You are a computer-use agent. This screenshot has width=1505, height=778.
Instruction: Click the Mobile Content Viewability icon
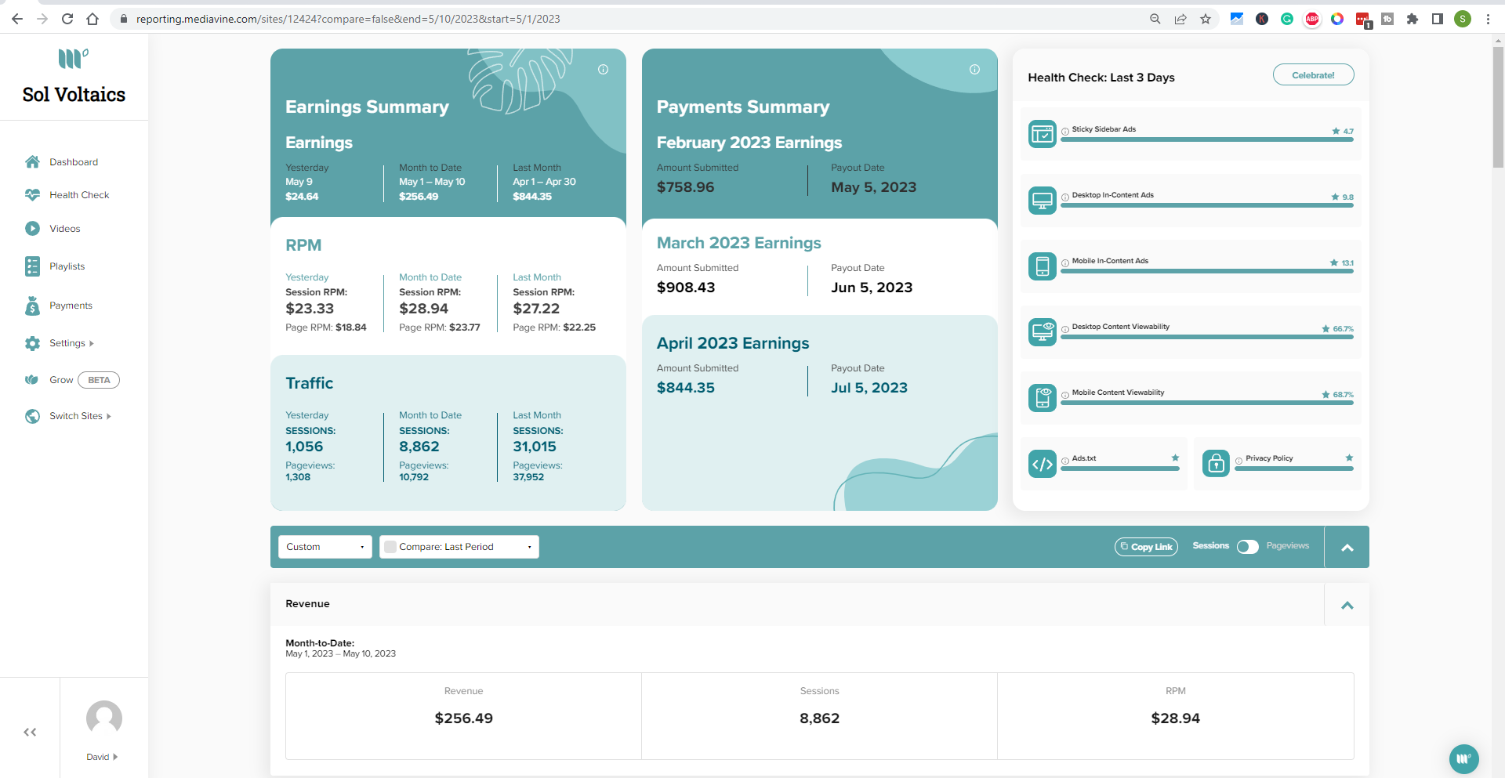(1043, 397)
